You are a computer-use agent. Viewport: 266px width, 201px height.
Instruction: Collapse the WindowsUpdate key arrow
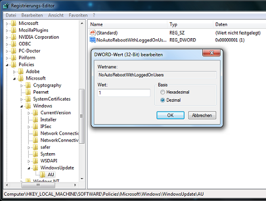[29, 168]
